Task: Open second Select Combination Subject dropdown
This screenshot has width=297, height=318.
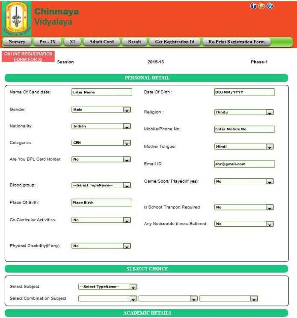Action: coord(168,299)
